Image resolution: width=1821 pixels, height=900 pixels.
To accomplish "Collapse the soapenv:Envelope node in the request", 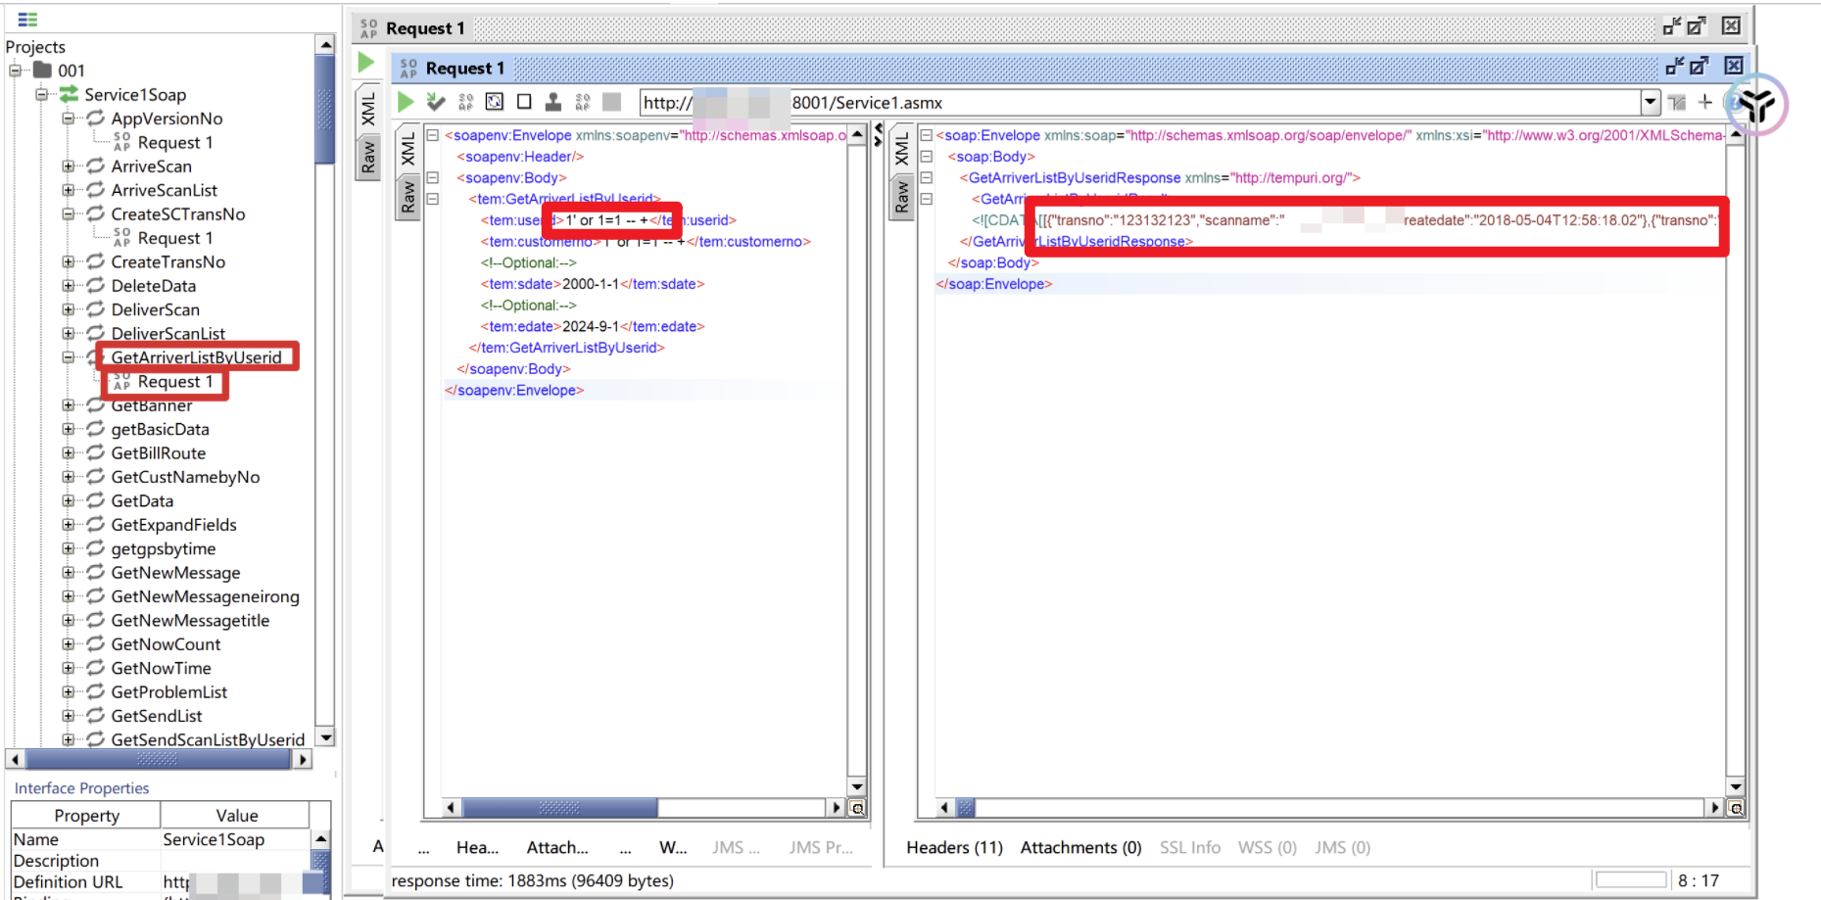I will [432, 135].
